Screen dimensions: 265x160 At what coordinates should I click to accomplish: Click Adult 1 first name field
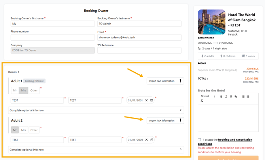pyautogui.click(x=37, y=100)
